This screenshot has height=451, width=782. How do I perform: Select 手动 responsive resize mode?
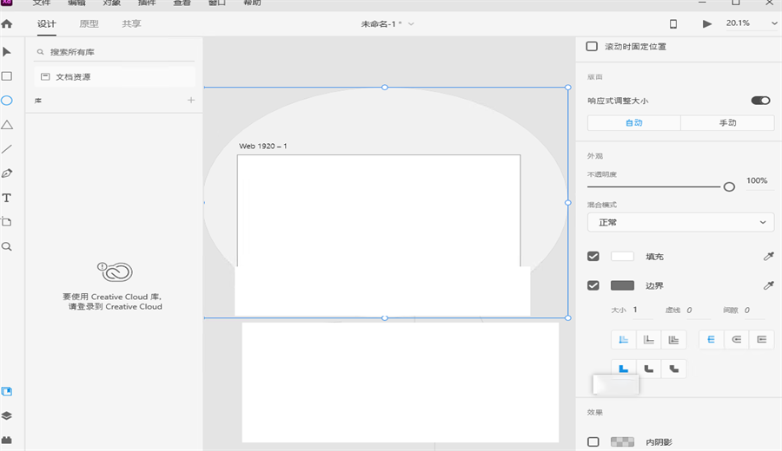[727, 123]
